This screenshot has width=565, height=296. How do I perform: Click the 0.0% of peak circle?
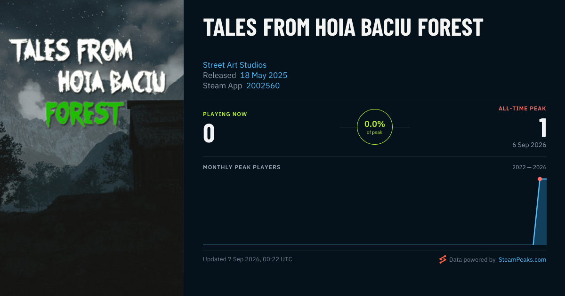click(x=375, y=127)
